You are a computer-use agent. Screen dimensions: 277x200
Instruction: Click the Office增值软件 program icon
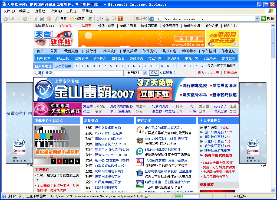[140, 141]
